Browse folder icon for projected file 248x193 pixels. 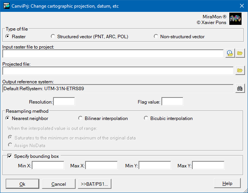(x=240, y=70)
